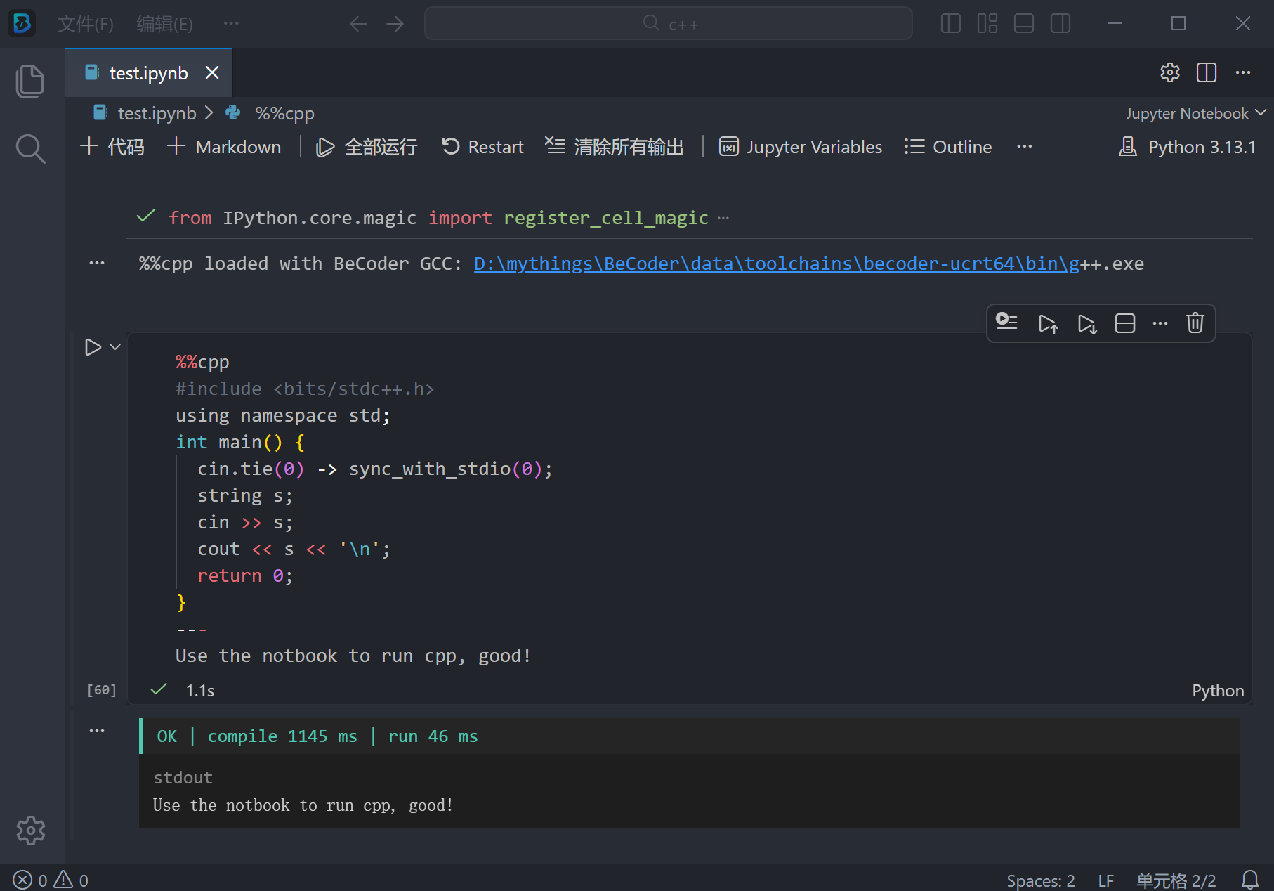1274x891 pixels.
Task: Open More Actions in editor tab bar
Action: [1243, 72]
